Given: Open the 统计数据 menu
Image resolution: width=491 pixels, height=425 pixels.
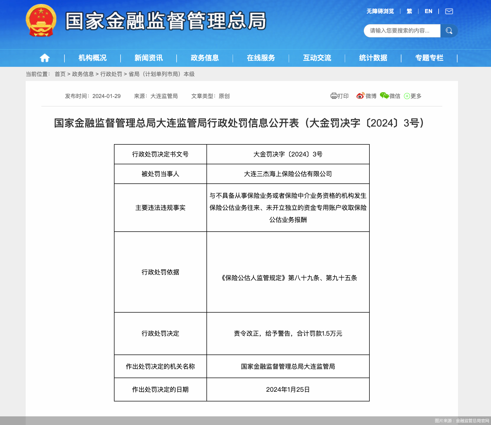Looking at the screenshot, I should coord(373,58).
